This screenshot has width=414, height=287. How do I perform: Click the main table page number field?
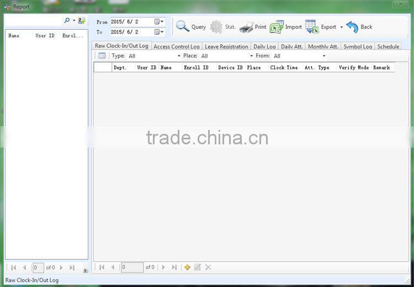pyautogui.click(x=131, y=267)
